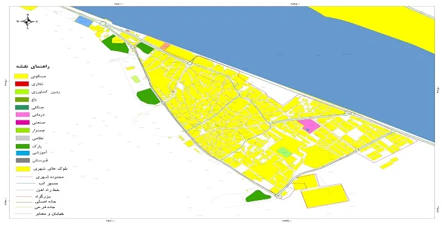Choose the خیابان و معابر legend label

[x=50, y=213]
